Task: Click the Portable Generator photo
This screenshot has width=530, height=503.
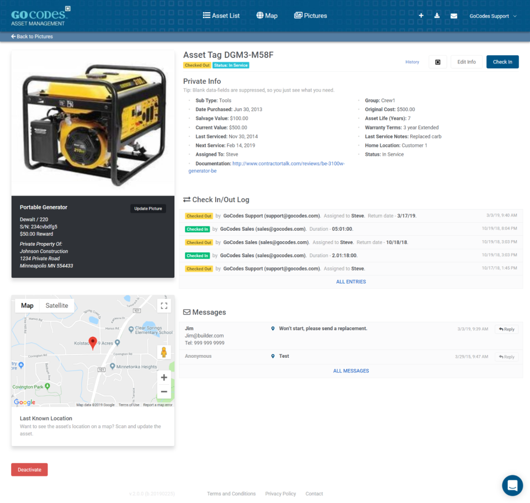Action: [93, 121]
